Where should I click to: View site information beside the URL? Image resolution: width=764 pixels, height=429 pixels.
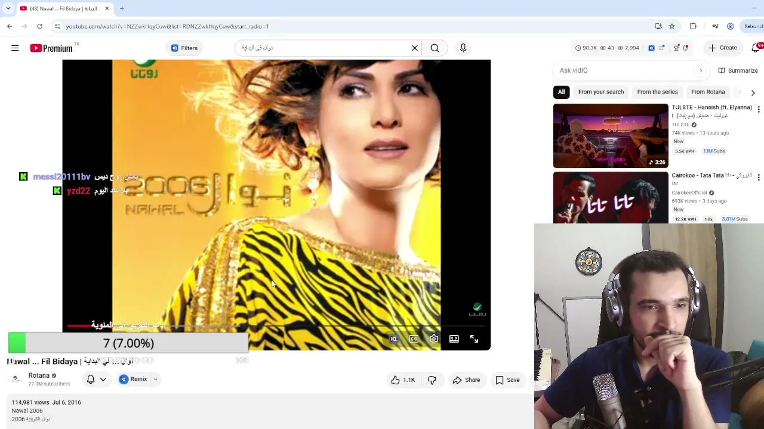click(57, 26)
